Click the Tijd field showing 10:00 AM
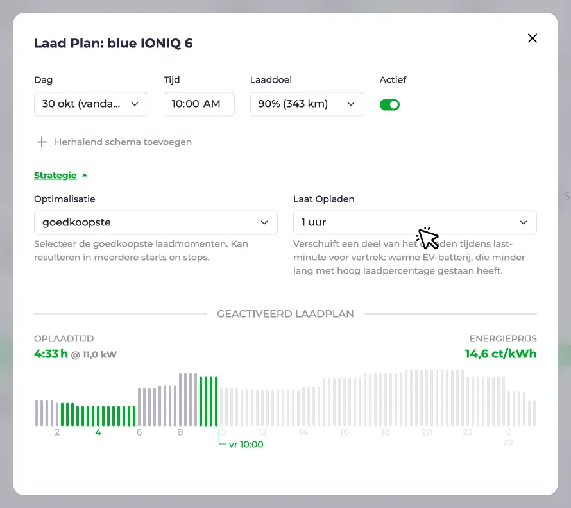This screenshot has height=508, width=571. tap(199, 104)
